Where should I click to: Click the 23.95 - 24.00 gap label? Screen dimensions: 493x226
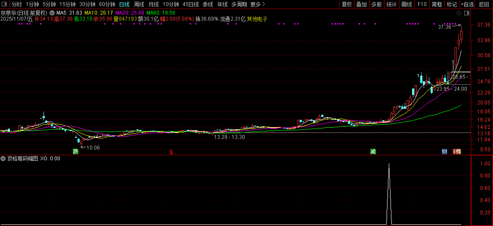point(452,89)
